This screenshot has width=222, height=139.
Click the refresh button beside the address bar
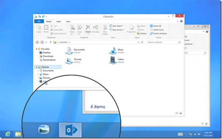pyautogui.click(x=142, y=42)
